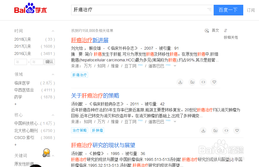Batch-cite 关于肝癌治疗的策略 via folder icon
Screen dimensions: 259x167
pyautogui.click(x=215, y=131)
